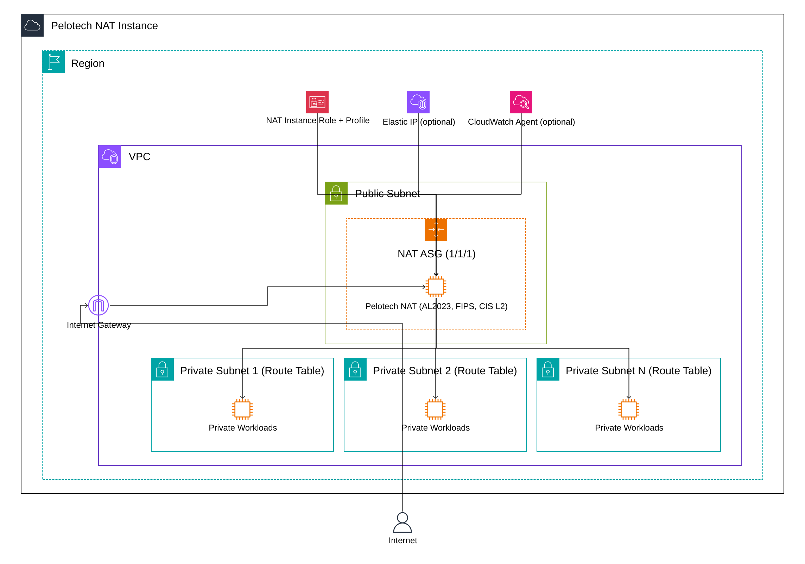Select 'Pelotech NAT (AL2023, FIPS, CIS L2)' label

click(x=436, y=306)
